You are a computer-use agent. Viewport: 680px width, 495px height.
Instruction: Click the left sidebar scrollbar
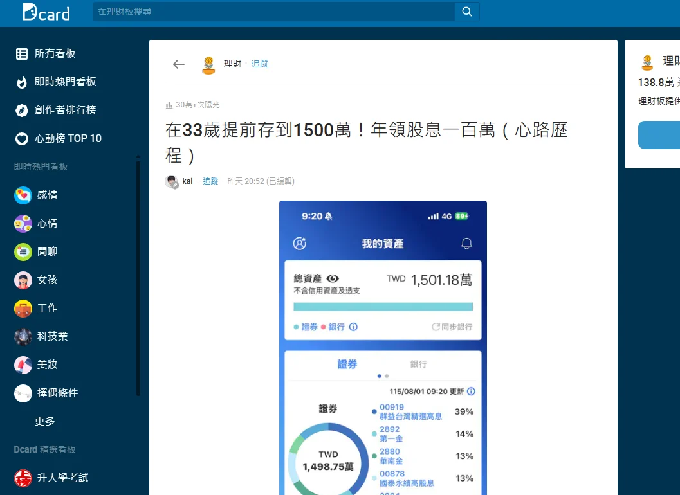pyautogui.click(x=138, y=278)
